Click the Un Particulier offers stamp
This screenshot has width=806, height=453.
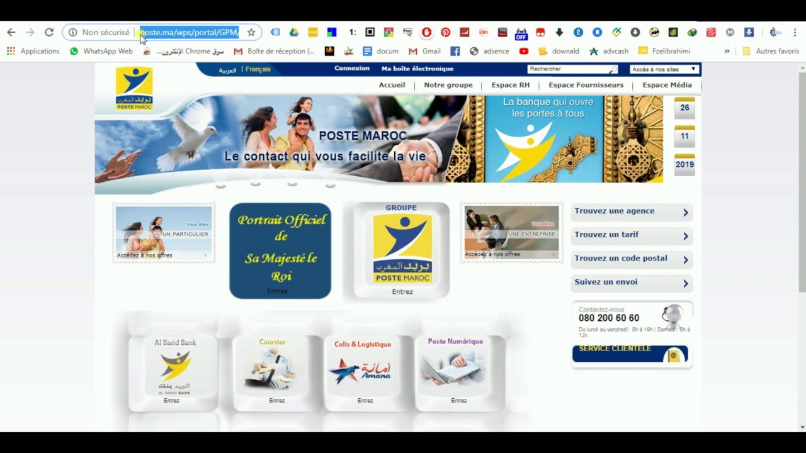click(164, 232)
